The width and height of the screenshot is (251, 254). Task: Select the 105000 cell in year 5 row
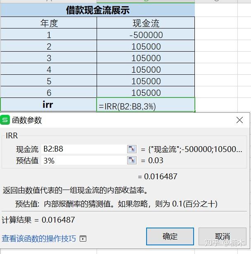click(x=146, y=81)
